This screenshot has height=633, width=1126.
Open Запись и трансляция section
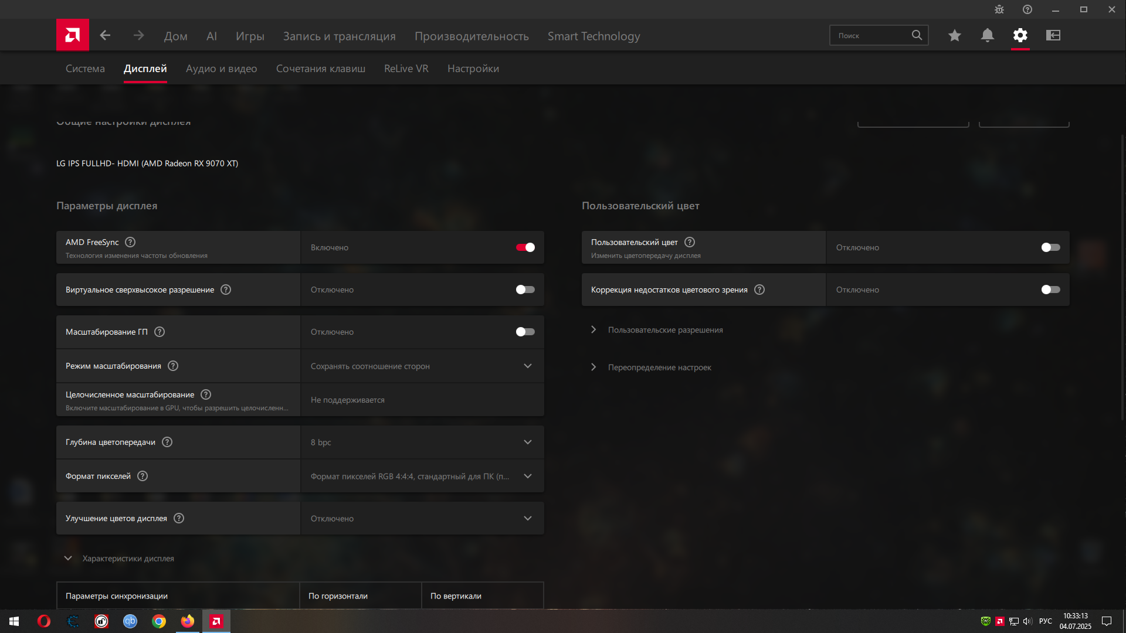(340, 36)
